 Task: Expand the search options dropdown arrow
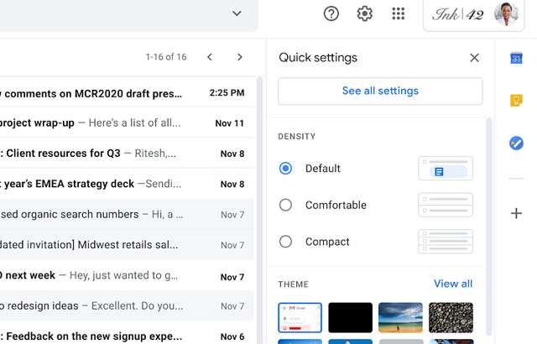(x=237, y=13)
